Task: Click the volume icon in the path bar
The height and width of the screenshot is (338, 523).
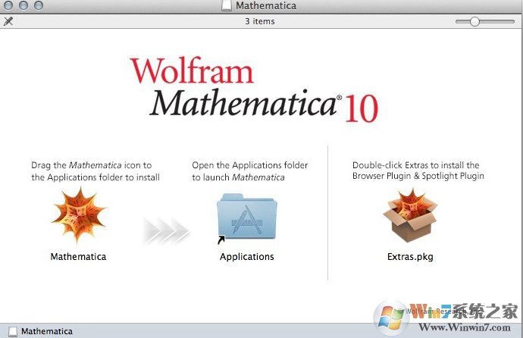Action: 13,331
